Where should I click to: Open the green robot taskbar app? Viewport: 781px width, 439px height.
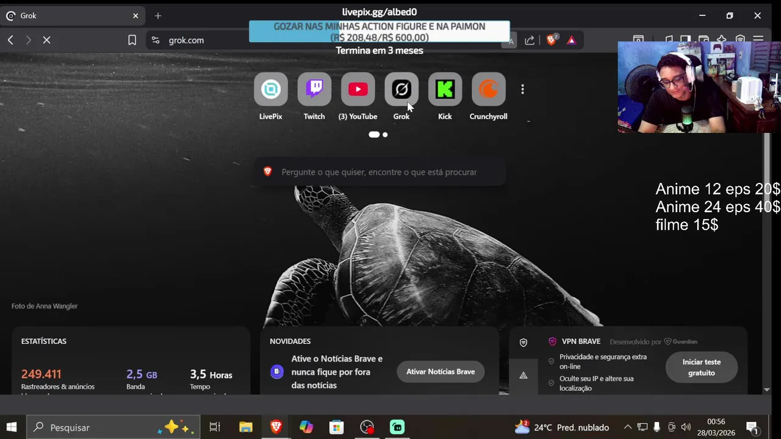click(x=397, y=427)
